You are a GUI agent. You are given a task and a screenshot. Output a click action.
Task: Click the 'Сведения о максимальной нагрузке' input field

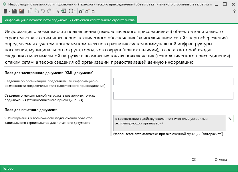coord(173,96)
